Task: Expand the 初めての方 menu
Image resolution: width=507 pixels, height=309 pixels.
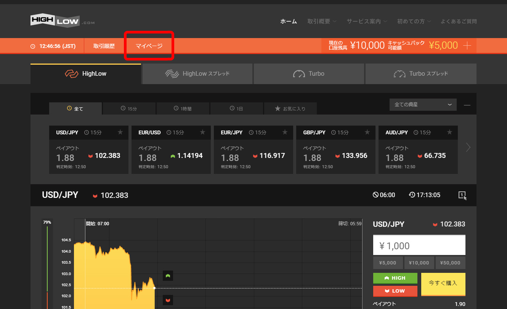Action: point(414,21)
